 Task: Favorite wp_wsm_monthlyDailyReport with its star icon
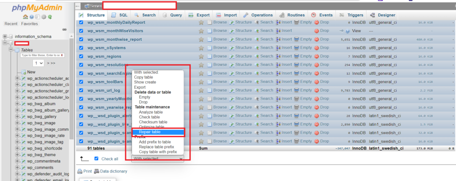coord(201,22)
